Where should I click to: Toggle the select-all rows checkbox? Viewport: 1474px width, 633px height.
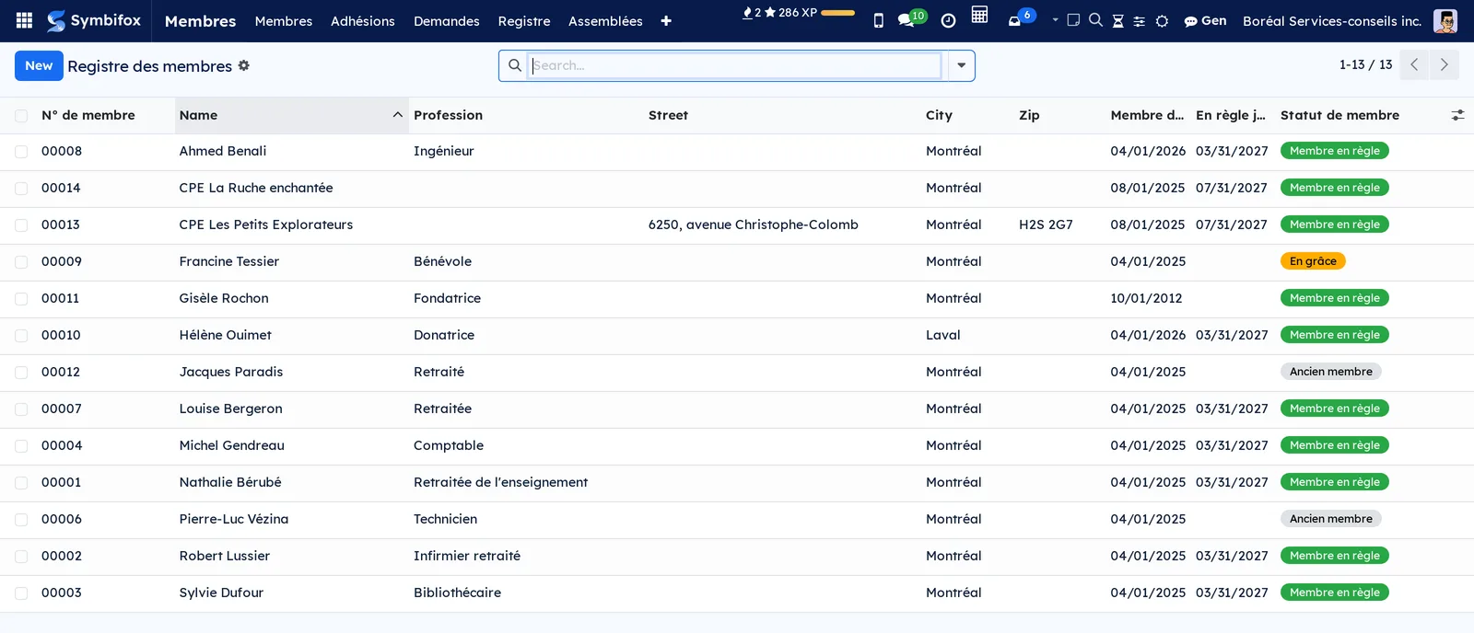coord(21,116)
